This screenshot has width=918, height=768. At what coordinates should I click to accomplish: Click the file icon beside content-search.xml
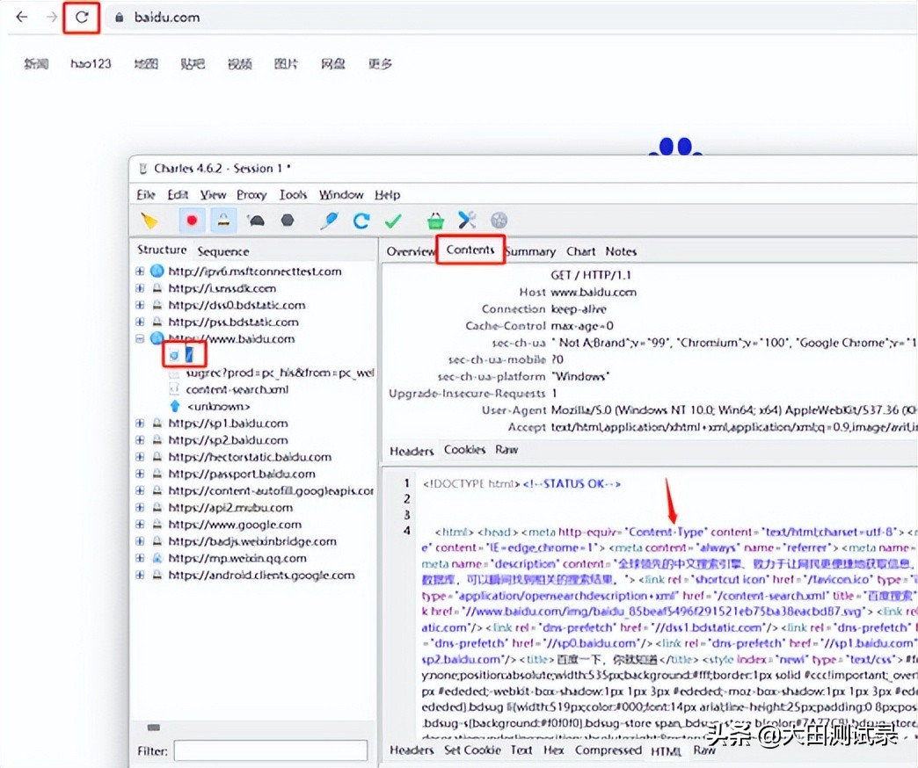[x=174, y=389]
